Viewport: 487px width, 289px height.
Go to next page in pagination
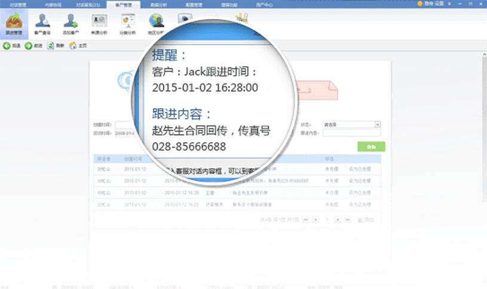338,220
